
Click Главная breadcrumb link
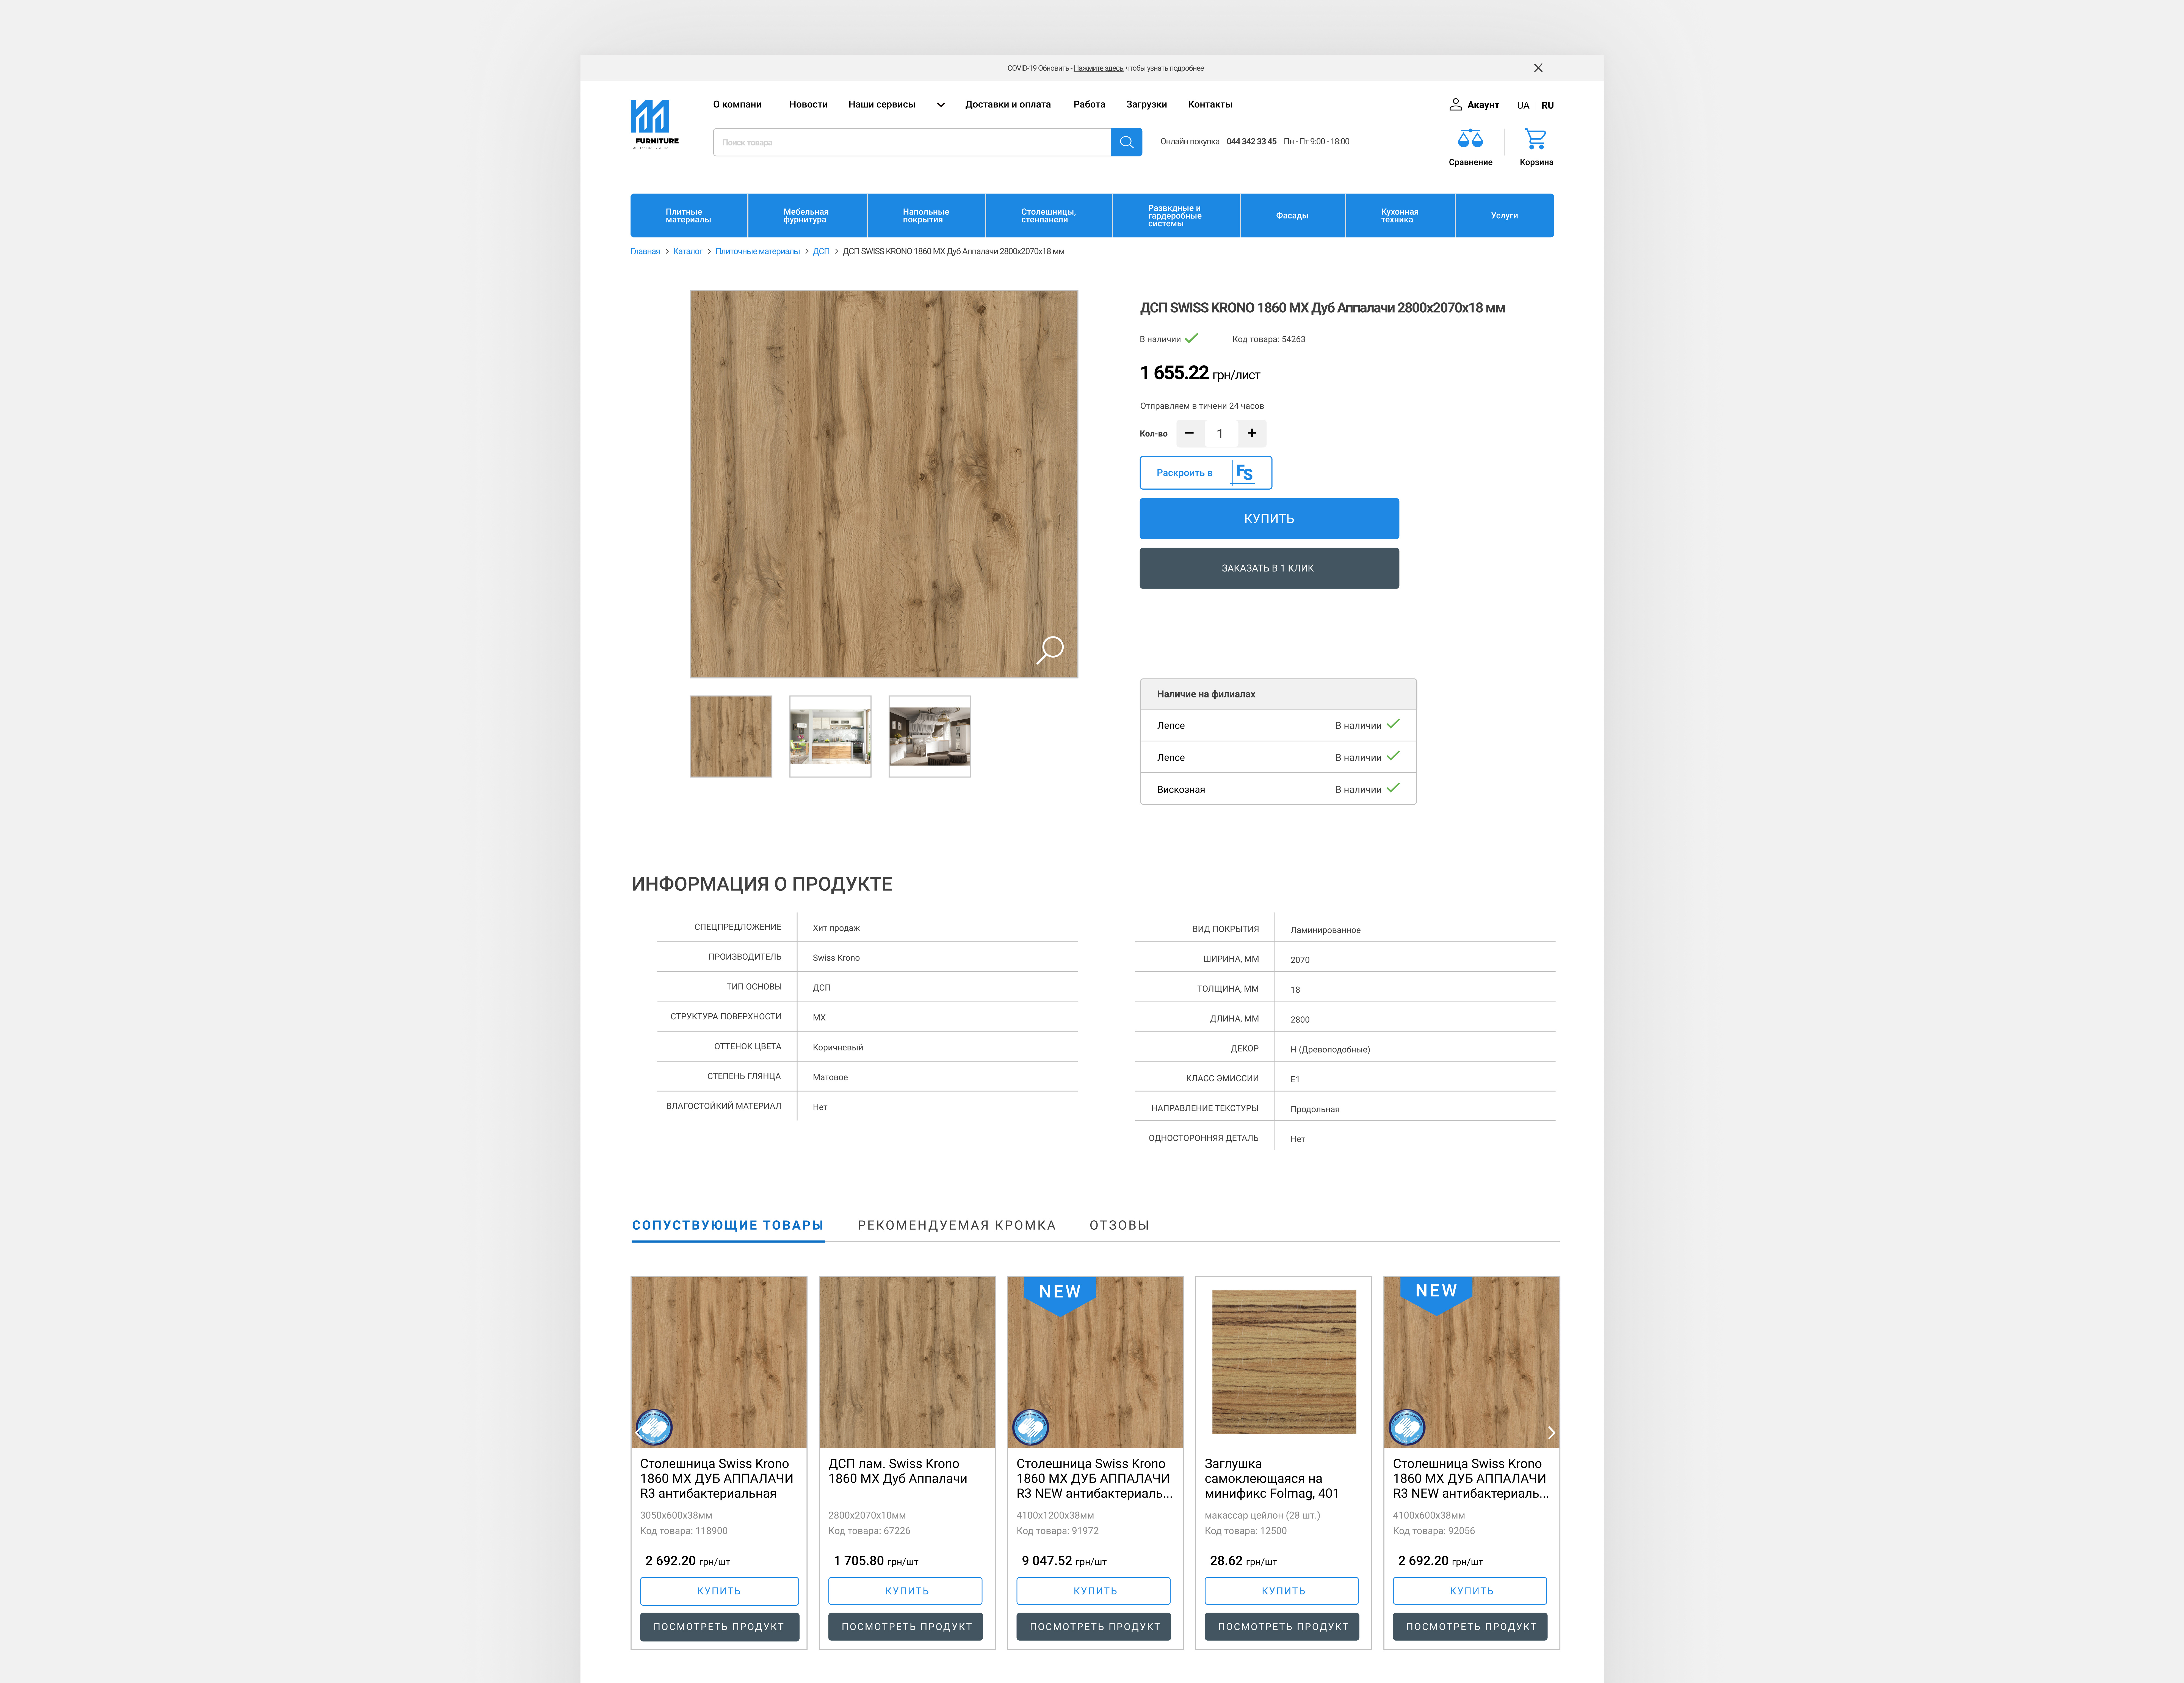coord(645,251)
